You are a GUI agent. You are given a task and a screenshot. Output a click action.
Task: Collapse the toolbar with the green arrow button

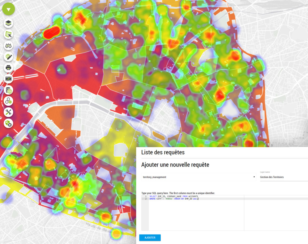tap(8, 9)
